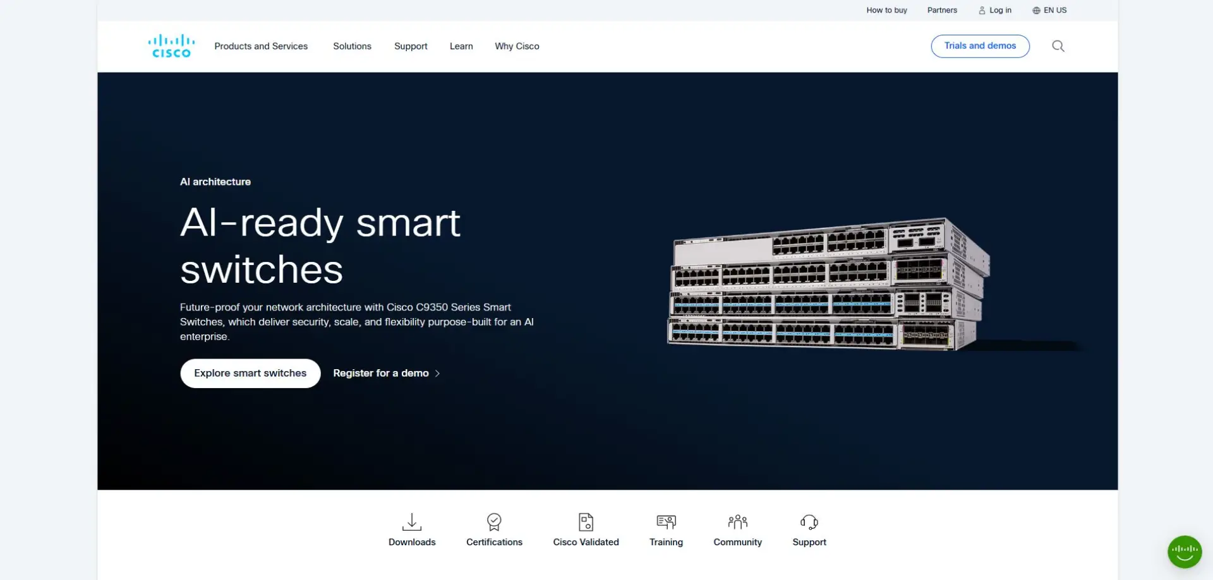Open the Why Cisco menu
Image resolution: width=1213 pixels, height=580 pixels.
517,46
